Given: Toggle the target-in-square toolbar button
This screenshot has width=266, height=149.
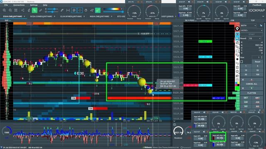Looking at the screenshot, I should [x=74, y=10].
